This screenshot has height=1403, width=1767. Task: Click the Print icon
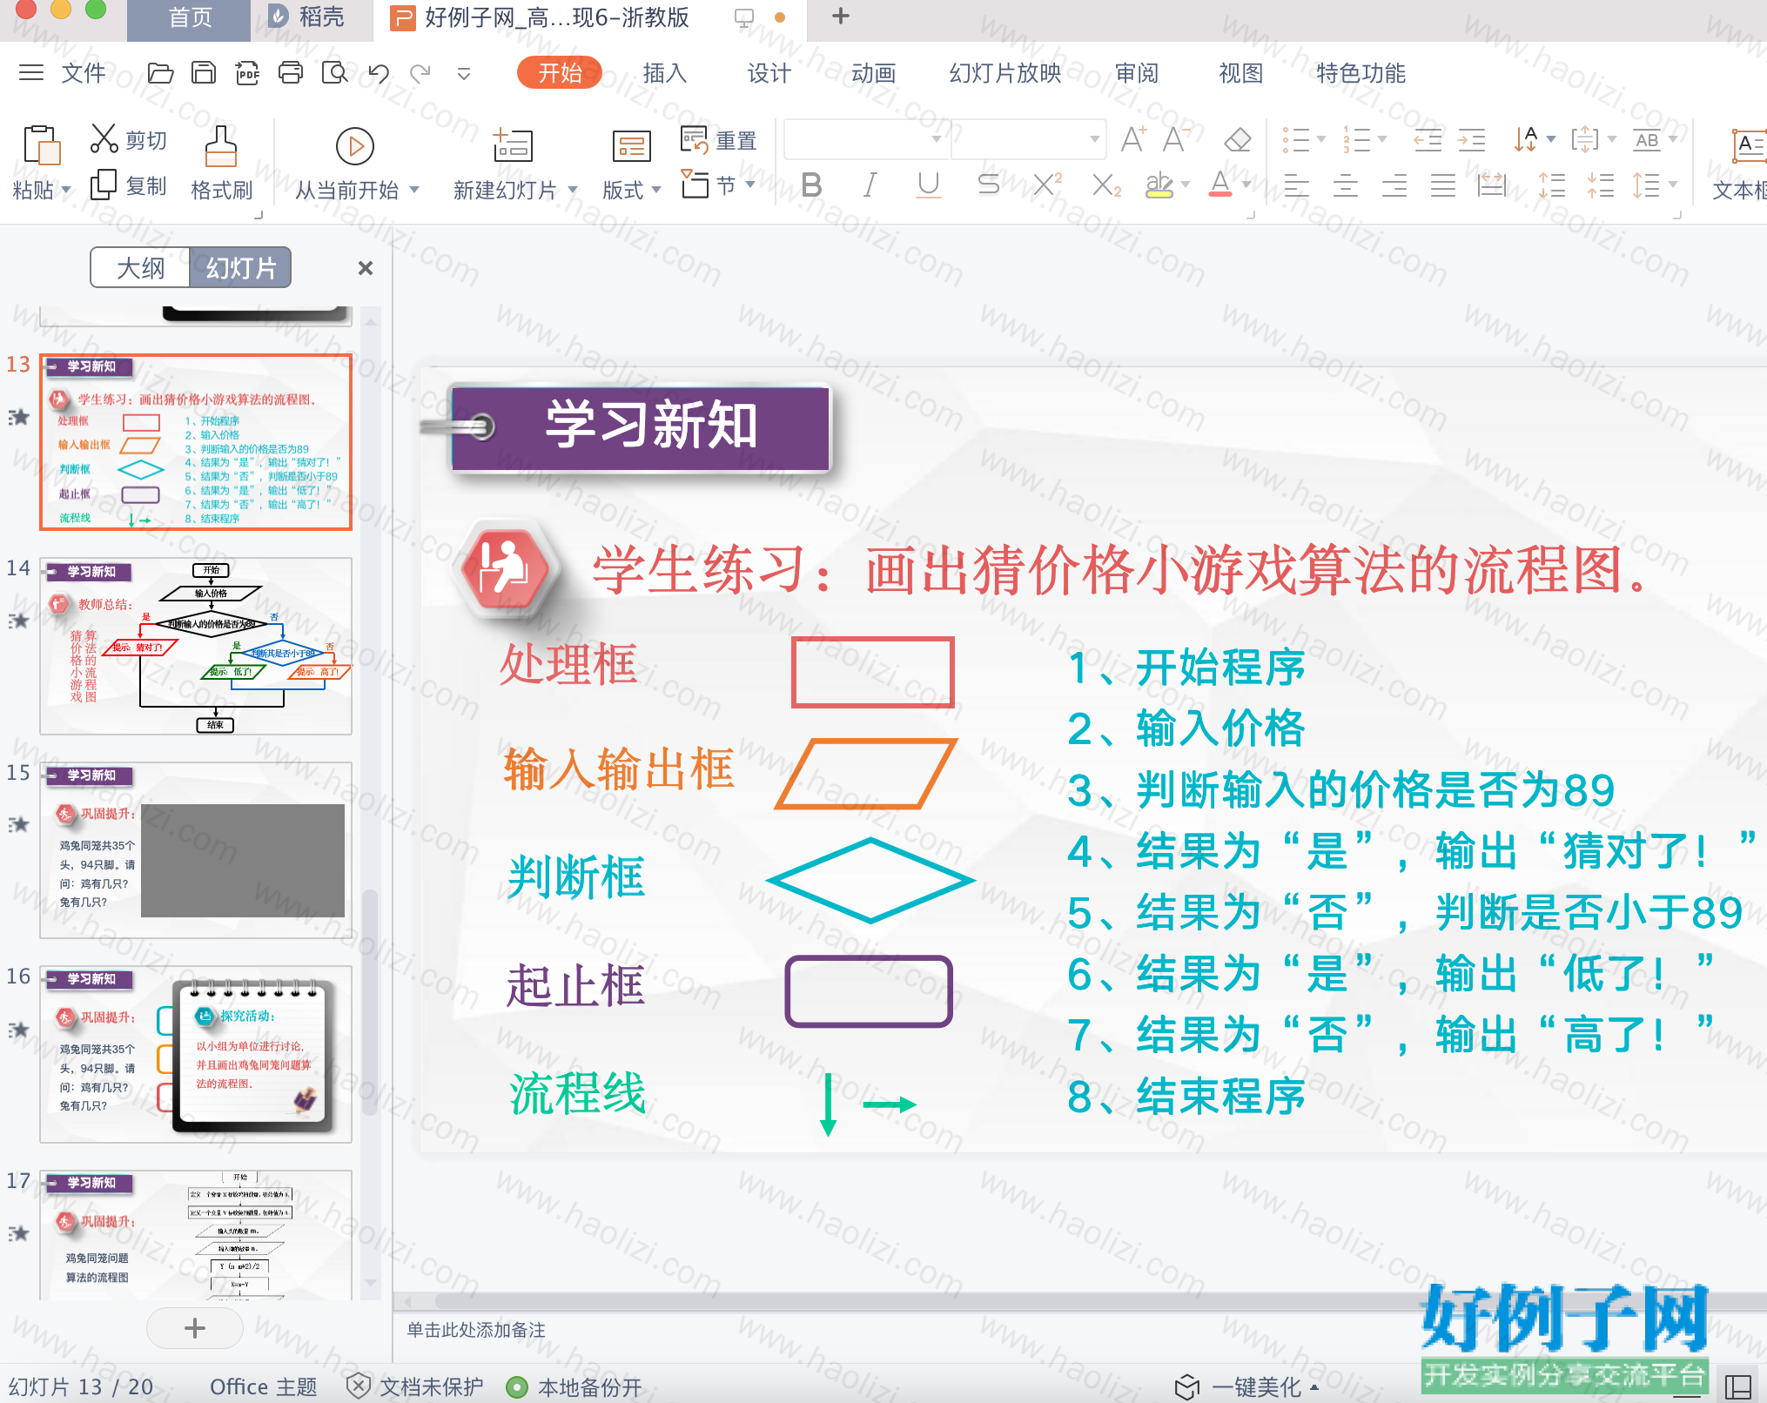(291, 73)
